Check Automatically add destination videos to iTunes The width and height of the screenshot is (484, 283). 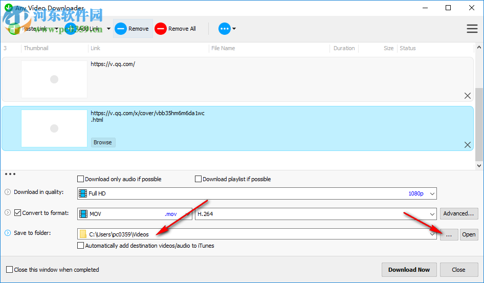80,246
